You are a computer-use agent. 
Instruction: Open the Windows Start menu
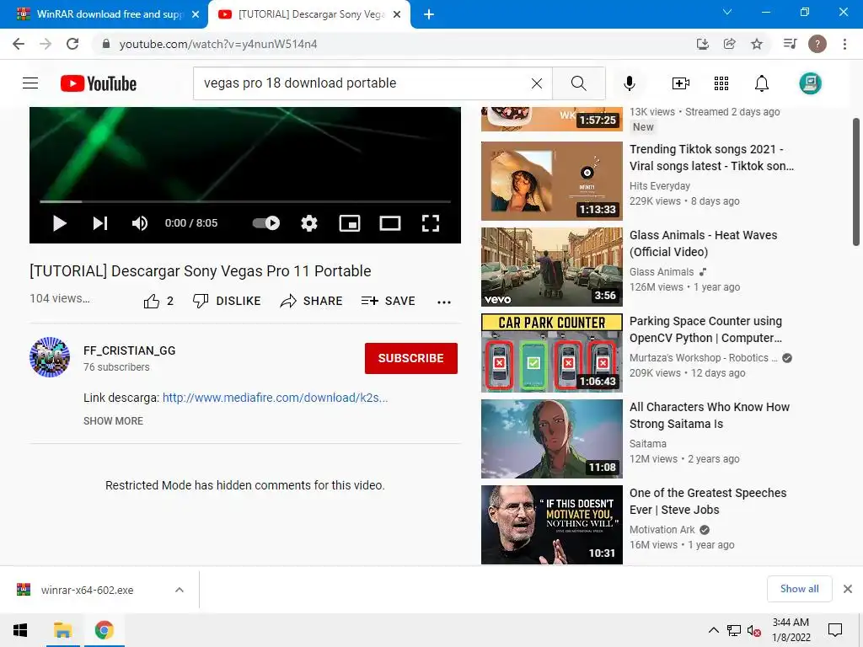[20, 630]
